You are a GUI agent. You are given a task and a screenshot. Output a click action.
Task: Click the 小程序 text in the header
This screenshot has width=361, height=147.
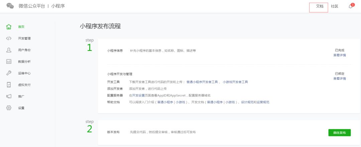pyautogui.click(x=58, y=6)
